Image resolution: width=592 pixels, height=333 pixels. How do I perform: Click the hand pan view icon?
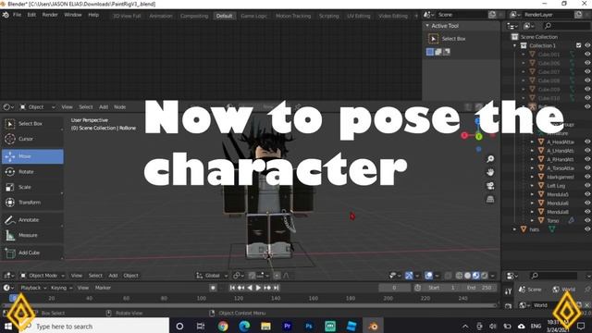(x=490, y=172)
